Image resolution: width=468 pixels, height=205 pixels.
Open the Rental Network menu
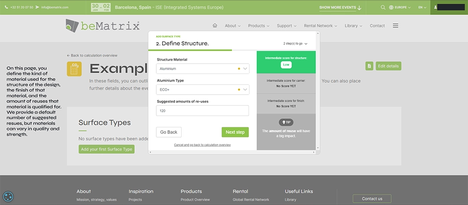point(320,26)
